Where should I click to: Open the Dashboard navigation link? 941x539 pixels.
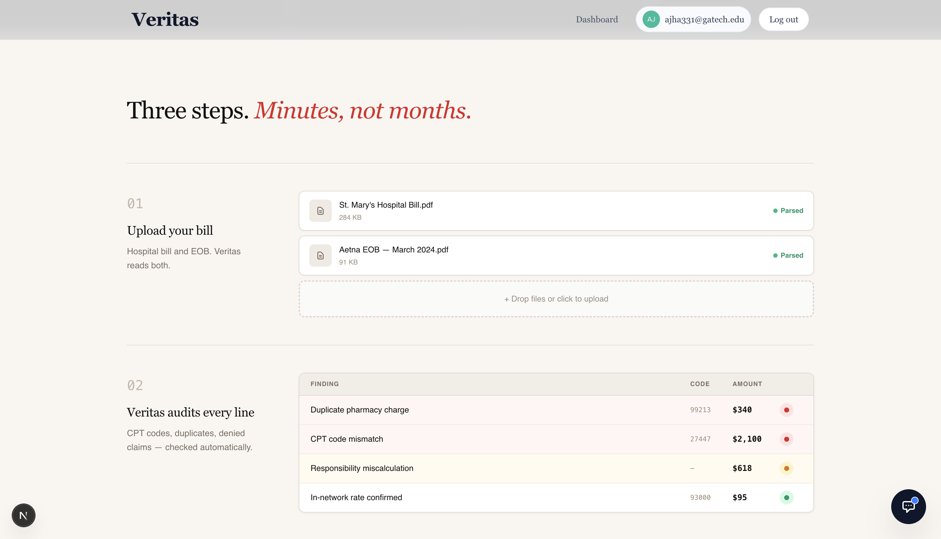(x=597, y=19)
